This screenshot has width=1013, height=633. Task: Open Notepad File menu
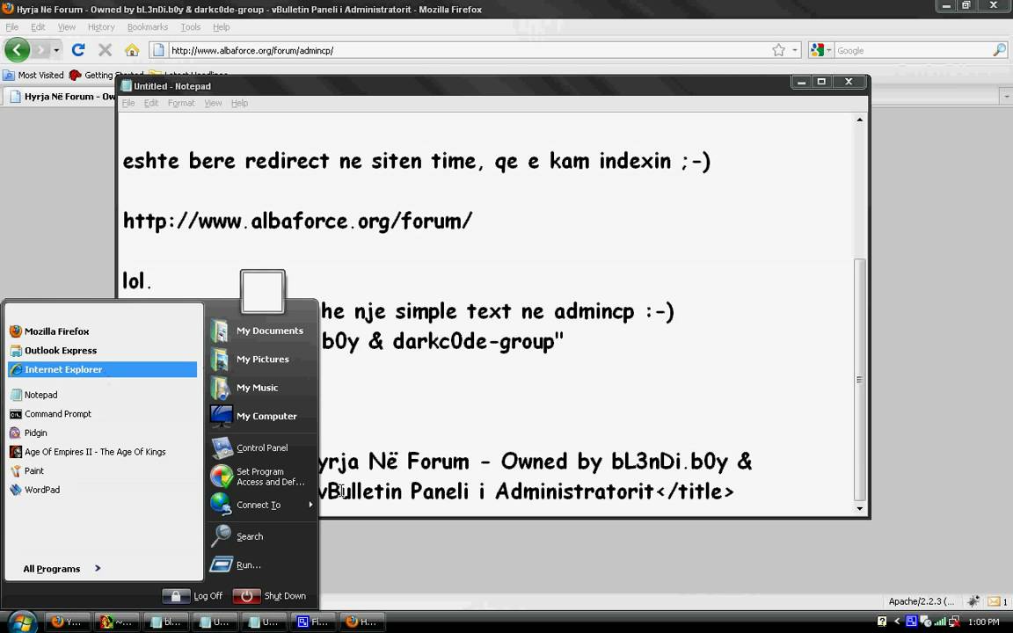click(128, 103)
